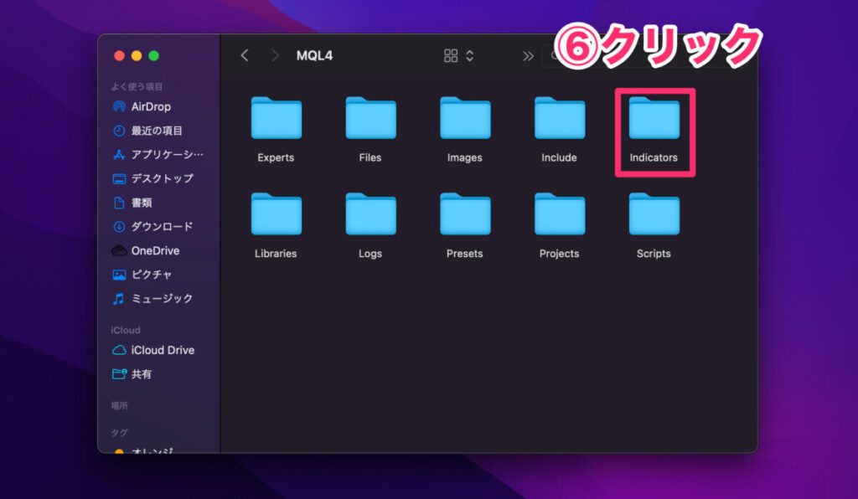Click the green zoom button
The height and width of the screenshot is (499, 858).
[154, 56]
